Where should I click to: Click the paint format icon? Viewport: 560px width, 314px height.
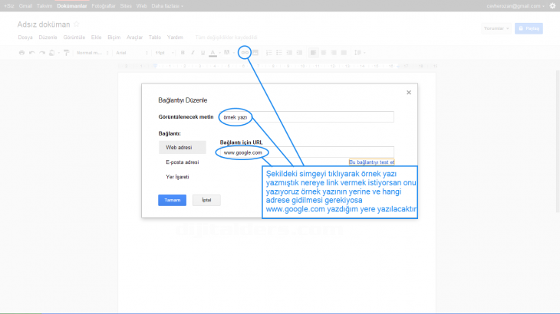(x=67, y=52)
